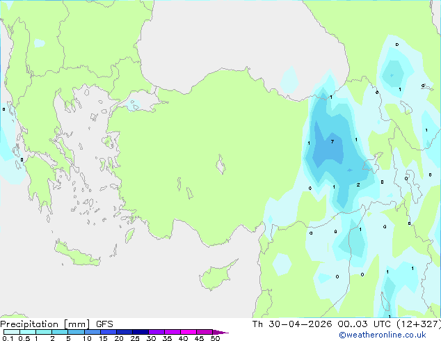This screenshot has height=341, width=441.
Task: Click the '2' precipitation value on the map
Action: [x=358, y=185]
